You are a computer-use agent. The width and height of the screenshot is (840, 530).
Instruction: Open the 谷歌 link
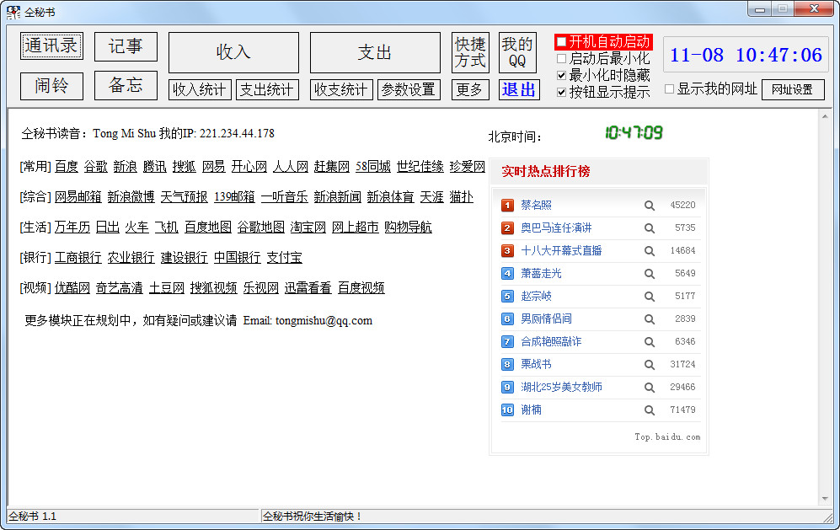96,167
